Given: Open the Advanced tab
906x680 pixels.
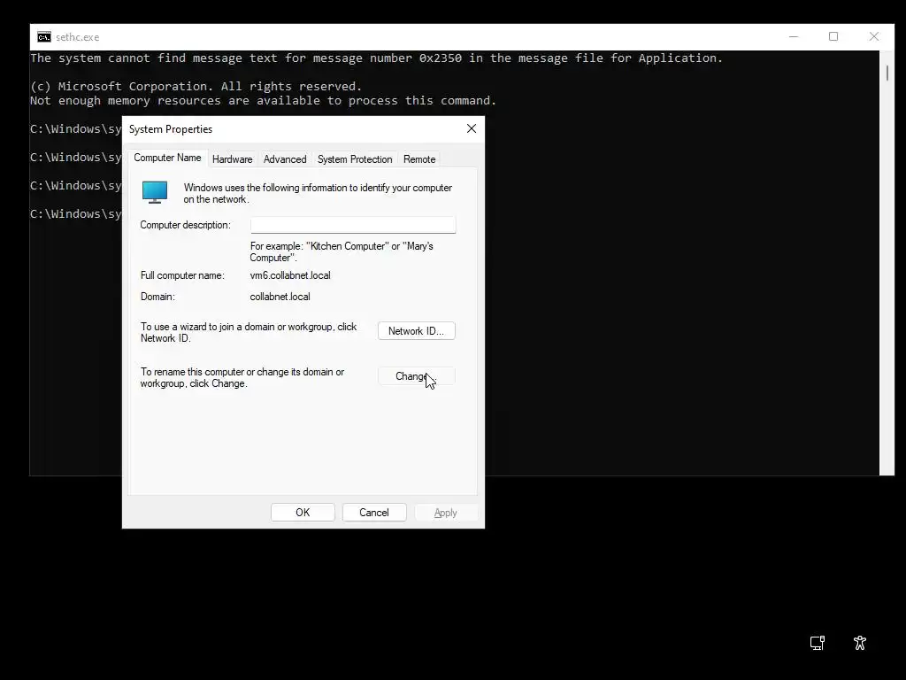Looking at the screenshot, I should (285, 159).
